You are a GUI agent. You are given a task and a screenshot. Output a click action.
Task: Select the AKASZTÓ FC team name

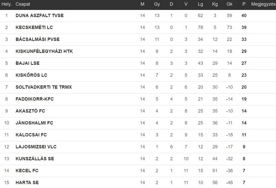[30, 111]
